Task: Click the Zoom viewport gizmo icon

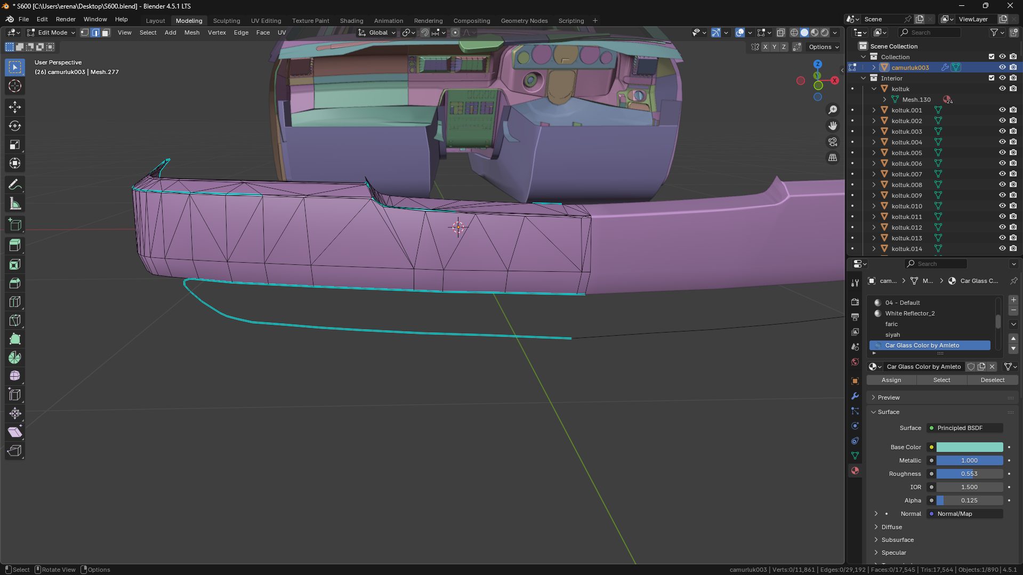Action: pos(832,110)
